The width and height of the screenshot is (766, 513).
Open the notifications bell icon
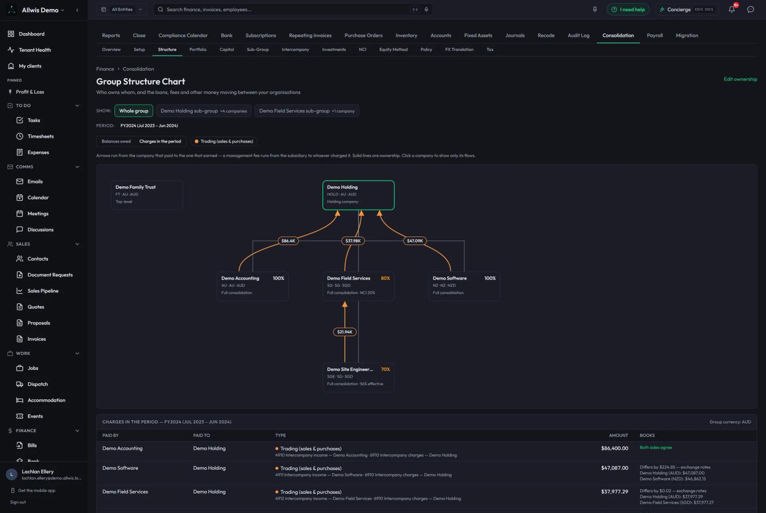click(731, 10)
